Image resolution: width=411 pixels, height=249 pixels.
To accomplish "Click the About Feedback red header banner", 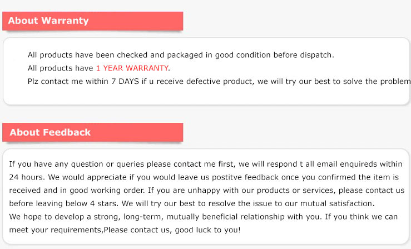I will 92,132.
